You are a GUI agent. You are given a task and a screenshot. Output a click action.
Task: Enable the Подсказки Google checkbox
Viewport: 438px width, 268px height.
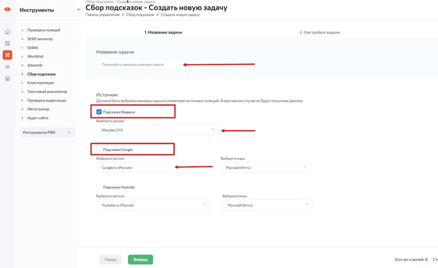99,149
